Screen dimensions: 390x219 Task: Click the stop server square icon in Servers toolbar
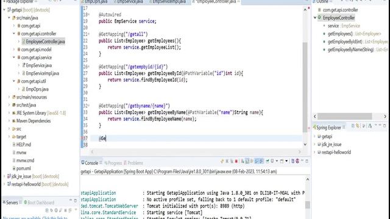click(65, 210)
